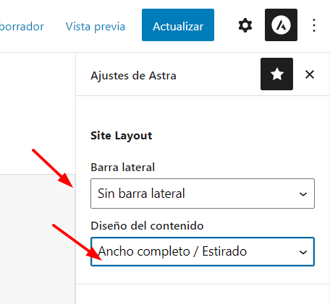
Task: Toggle the Astra settings sidebar icon
Action: click(281, 25)
